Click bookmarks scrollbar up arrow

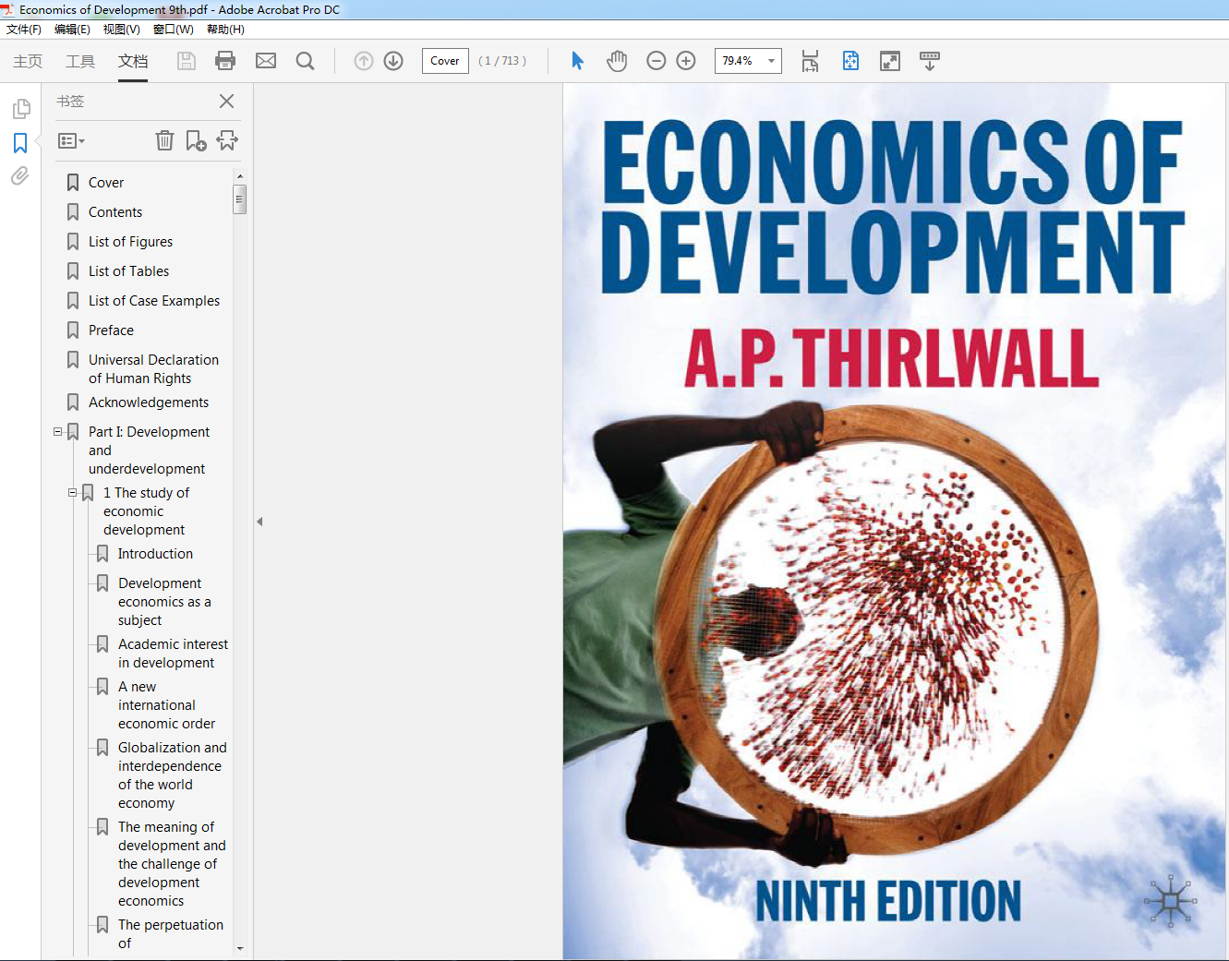tap(240, 175)
